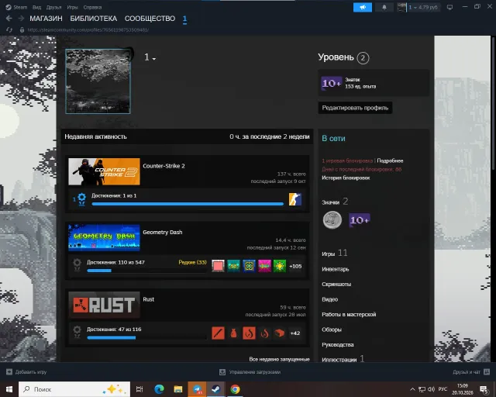Open the Работы в мастерской link
This screenshot has width=496, height=397.
(x=349, y=314)
